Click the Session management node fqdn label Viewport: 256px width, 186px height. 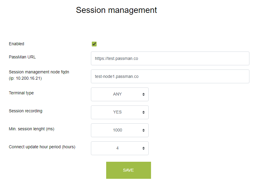[39, 72]
